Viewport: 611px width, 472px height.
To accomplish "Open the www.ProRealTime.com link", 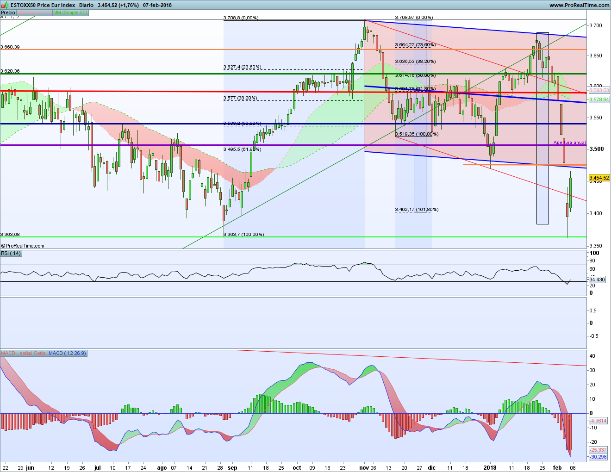I will (579, 5).
